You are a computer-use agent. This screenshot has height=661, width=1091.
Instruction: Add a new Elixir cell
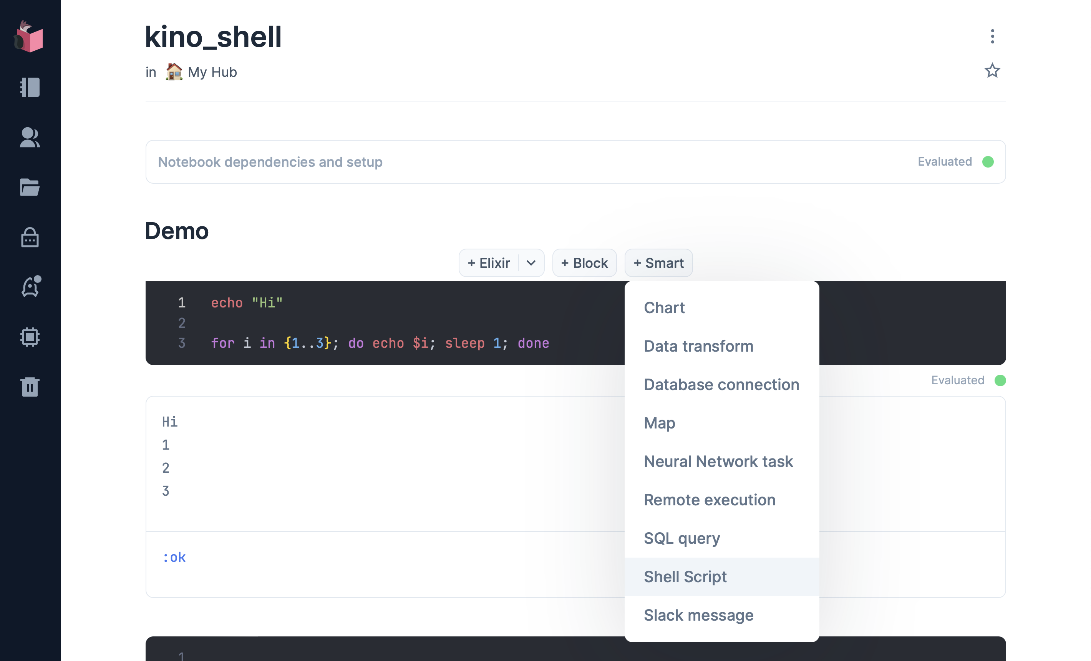[x=489, y=263]
